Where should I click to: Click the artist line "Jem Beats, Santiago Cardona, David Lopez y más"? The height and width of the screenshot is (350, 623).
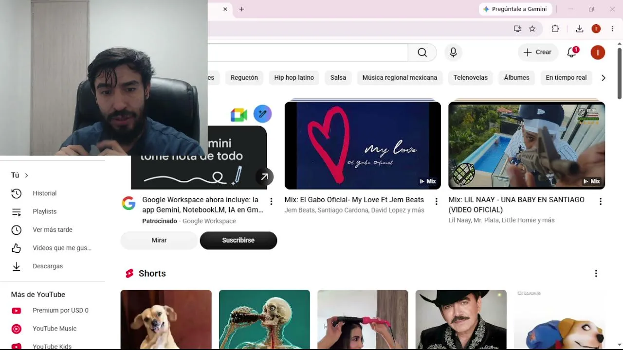point(354,210)
